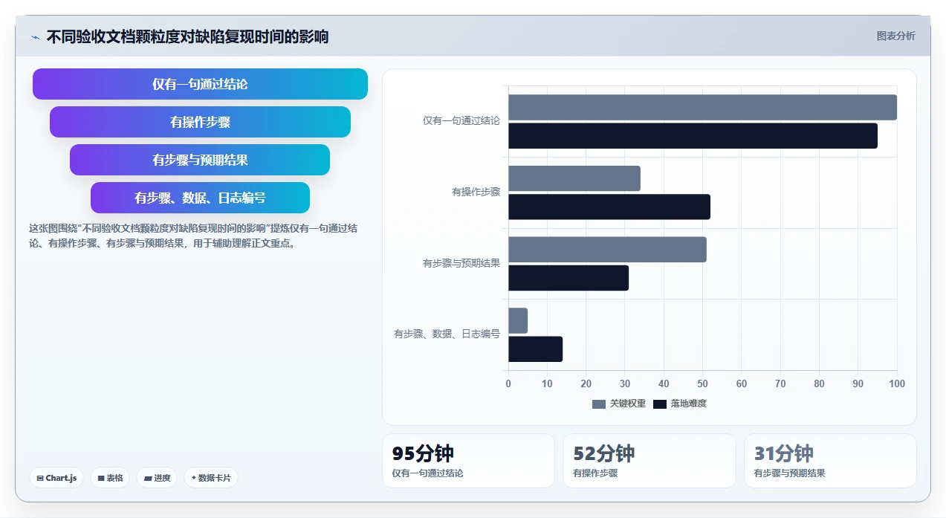Click the 关键权重 bar for 有操作步骤
Image resolution: width=946 pixels, height=518 pixels.
tap(574, 178)
